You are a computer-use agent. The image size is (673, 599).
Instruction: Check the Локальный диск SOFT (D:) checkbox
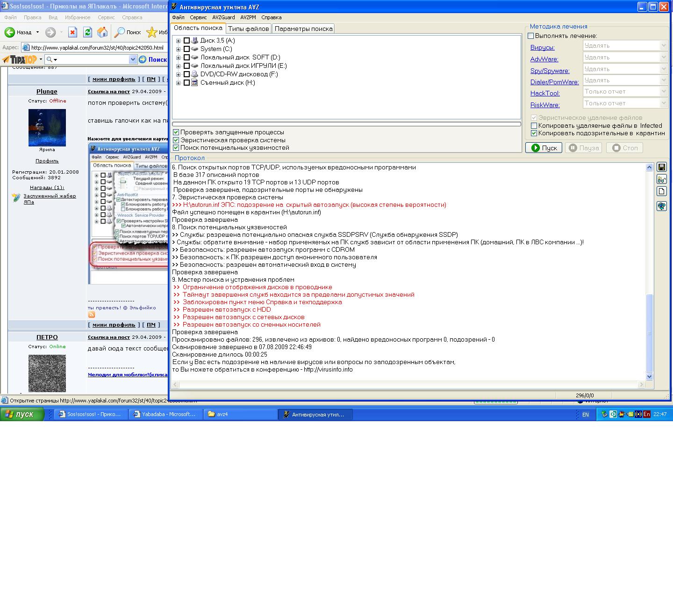(187, 58)
